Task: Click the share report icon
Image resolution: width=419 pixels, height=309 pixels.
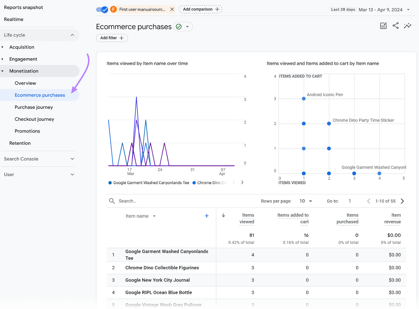Action: click(x=395, y=26)
